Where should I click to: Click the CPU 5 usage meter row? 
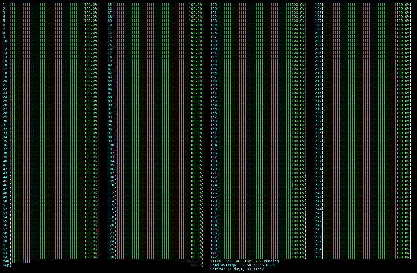click(x=51, y=21)
